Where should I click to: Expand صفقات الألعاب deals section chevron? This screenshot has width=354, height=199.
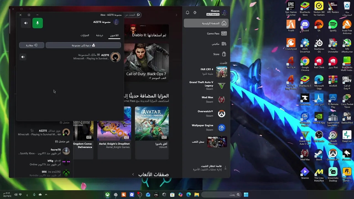point(133,174)
